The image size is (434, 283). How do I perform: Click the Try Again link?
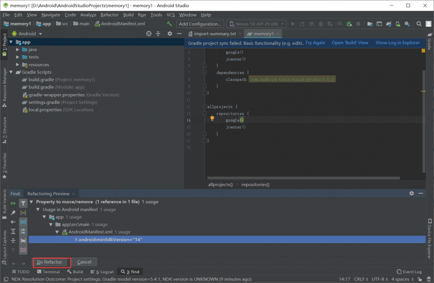coord(315,43)
